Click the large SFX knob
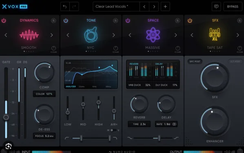 [x=215, y=78]
